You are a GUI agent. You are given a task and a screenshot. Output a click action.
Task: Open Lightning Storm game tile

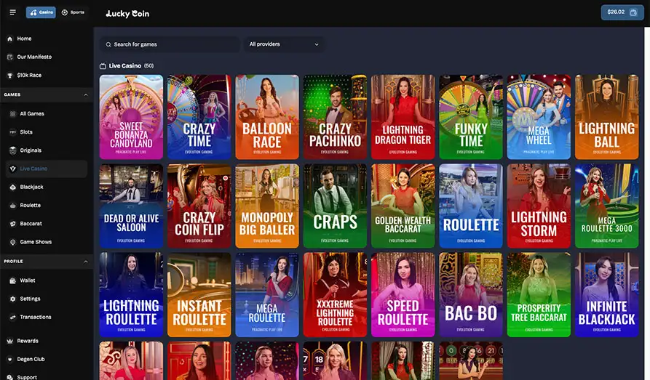pyautogui.click(x=539, y=206)
